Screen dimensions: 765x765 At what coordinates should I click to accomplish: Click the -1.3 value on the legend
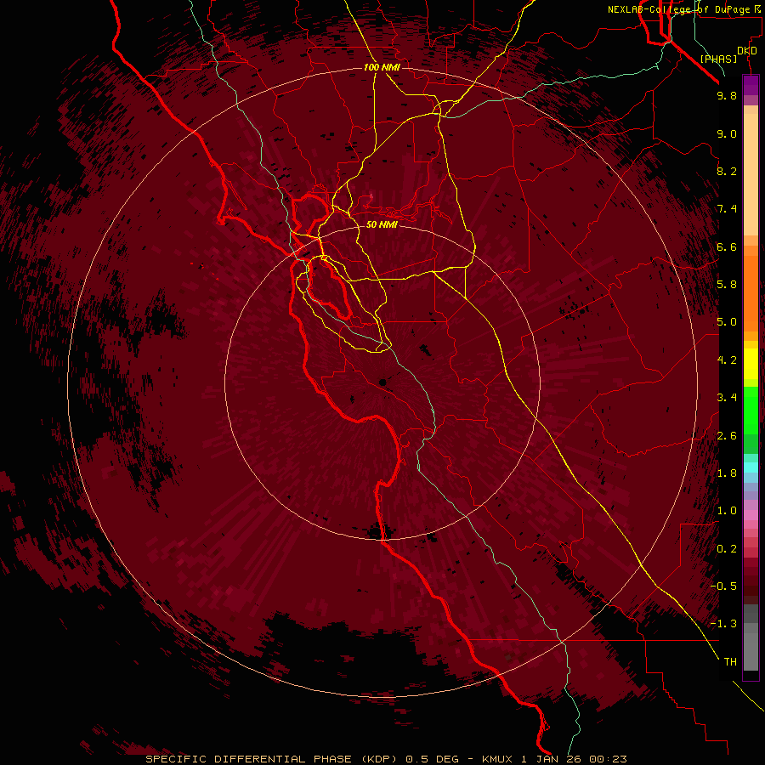[723, 624]
